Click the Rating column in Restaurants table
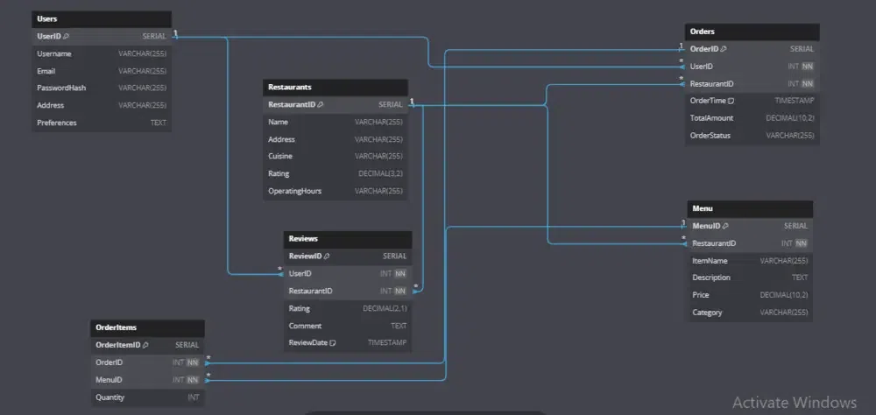Viewport: 876px width, 415px height. point(336,173)
